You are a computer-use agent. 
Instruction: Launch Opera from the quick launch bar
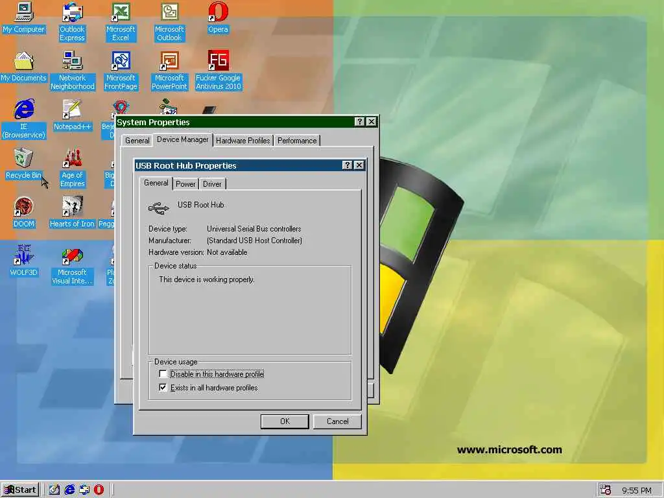pos(99,490)
